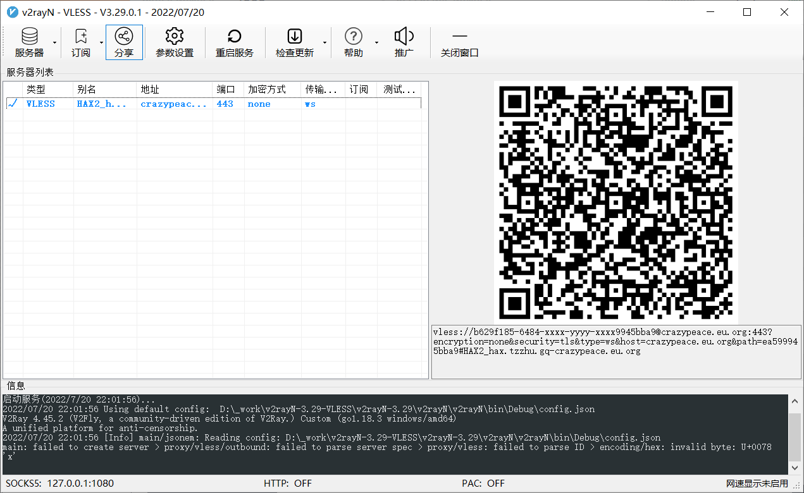Screen dimensions: 804x493
Task: Click the server QR code image
Action: pyautogui.click(x=616, y=202)
